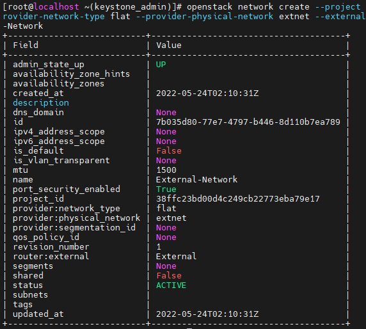Click the green True port_security_enabled value
The width and height of the screenshot is (366, 329).
166,189
